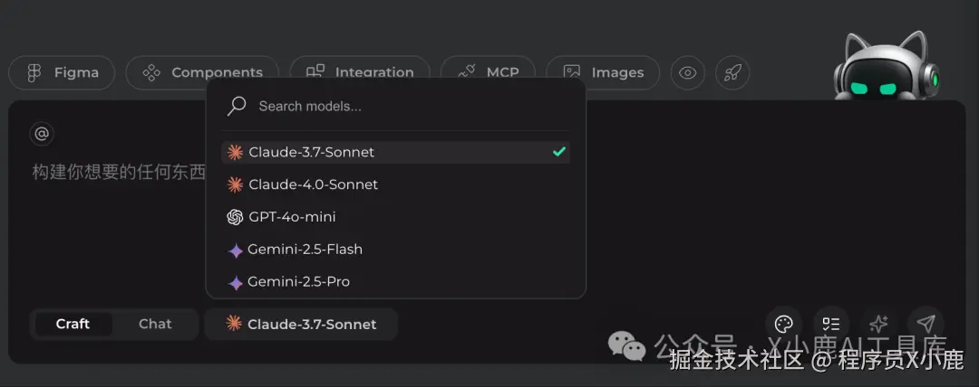This screenshot has width=979, height=387.
Task: Open the color palette icon
Action: [x=784, y=324]
